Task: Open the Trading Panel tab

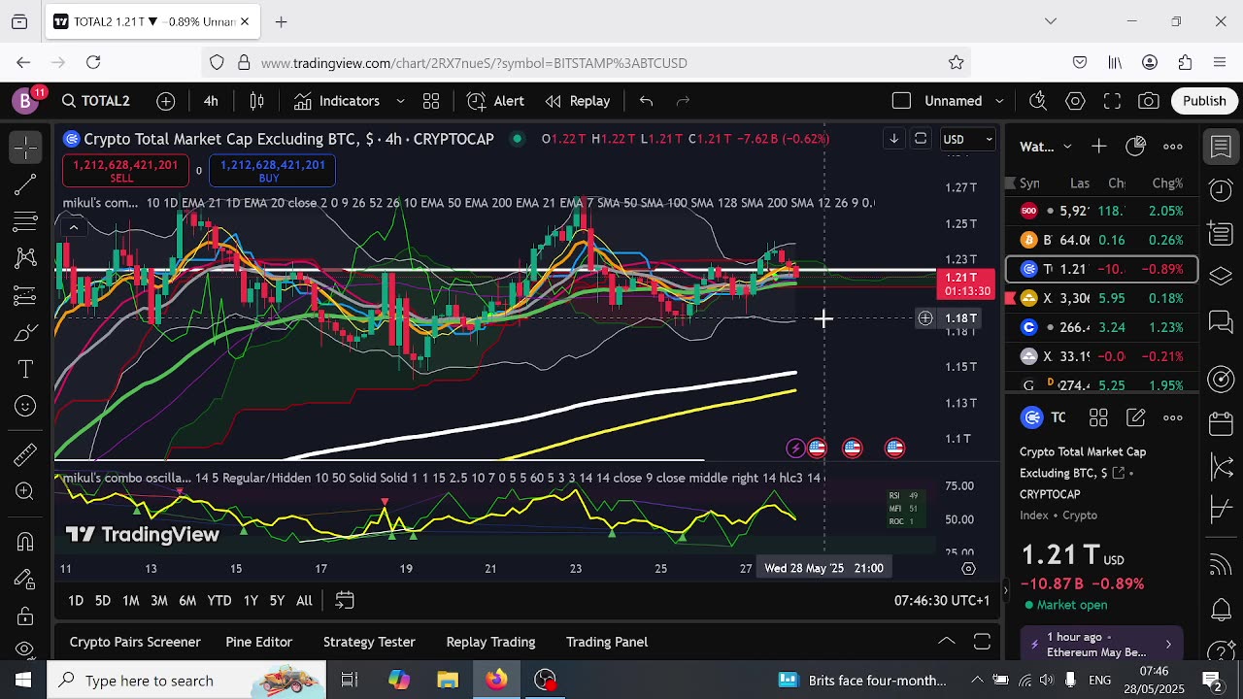Action: coord(607,642)
